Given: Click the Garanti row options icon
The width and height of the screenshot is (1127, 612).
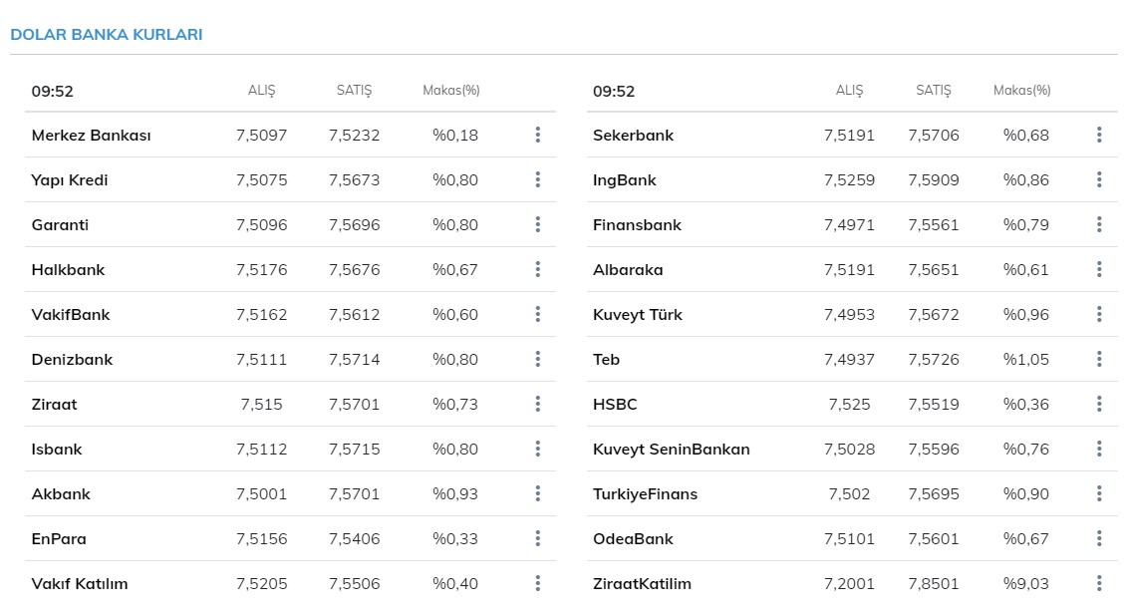Looking at the screenshot, I should pos(537,224).
